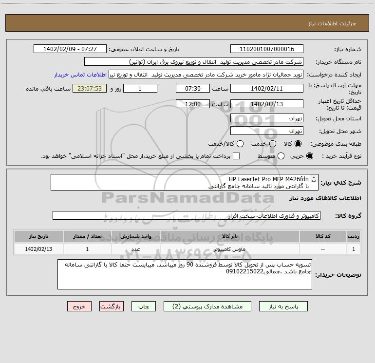This screenshot has height=363, width=375.
Task: Toggle the اسناد خزانه اسلامی payment checkbox
Action: pyautogui.click(x=236, y=156)
